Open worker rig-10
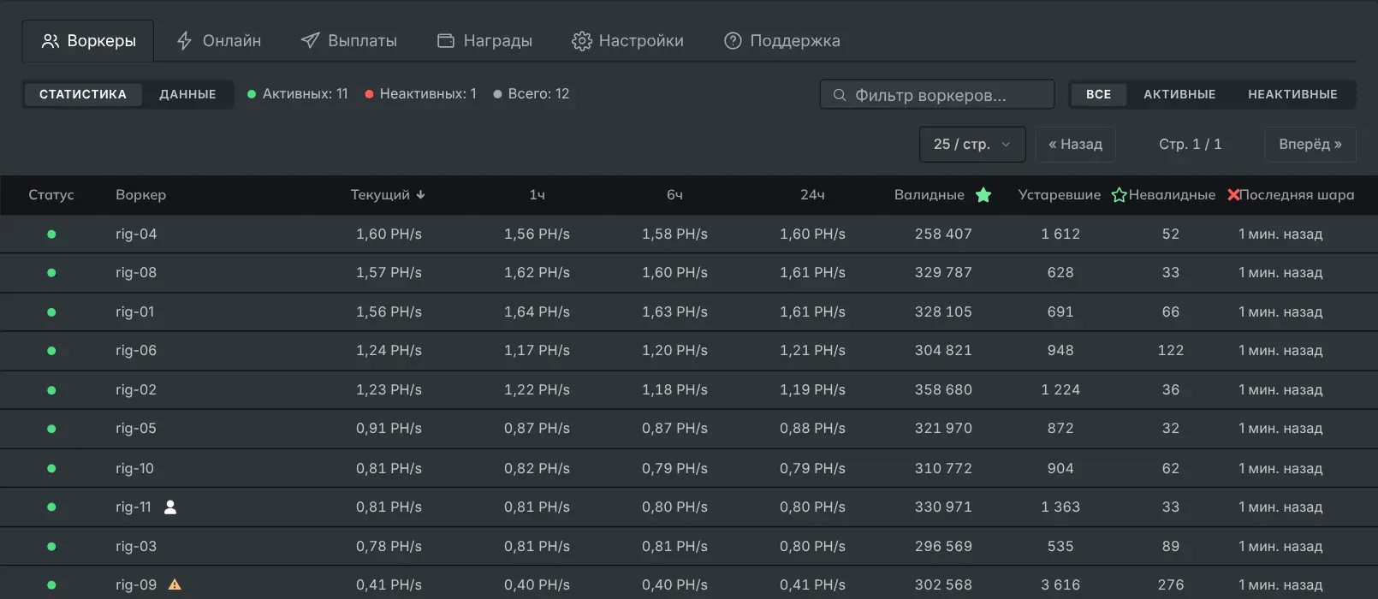This screenshot has height=599, width=1378. click(135, 469)
